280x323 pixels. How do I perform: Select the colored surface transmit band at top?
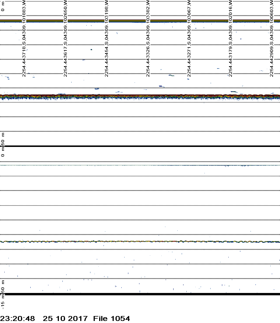click(140, 21)
